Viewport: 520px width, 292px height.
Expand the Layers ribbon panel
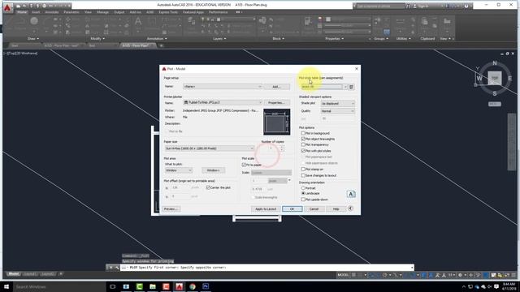point(219,39)
